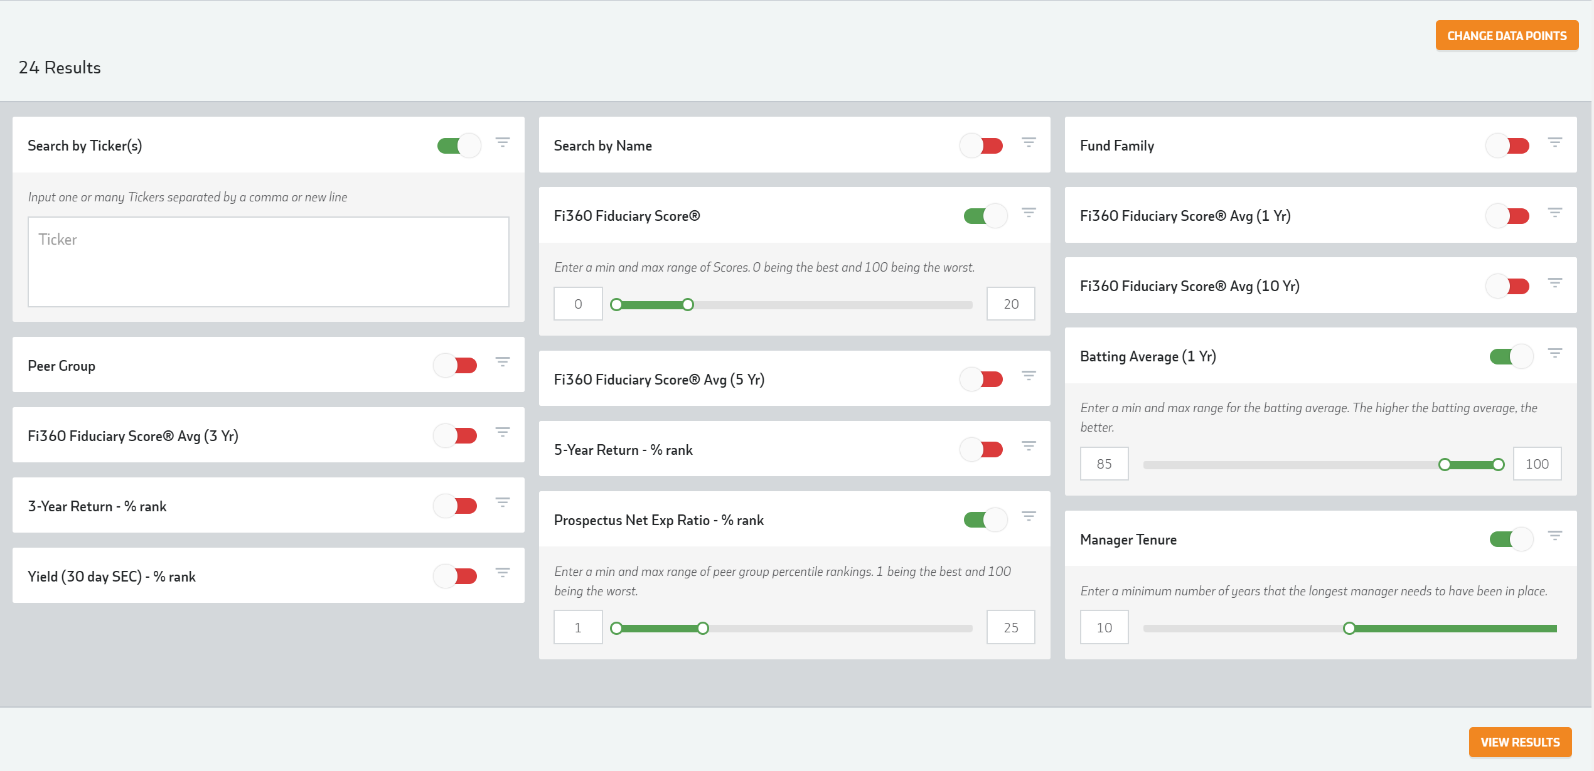Enable the Fund Family filter toggle
The width and height of the screenshot is (1594, 771).
[1508, 146]
